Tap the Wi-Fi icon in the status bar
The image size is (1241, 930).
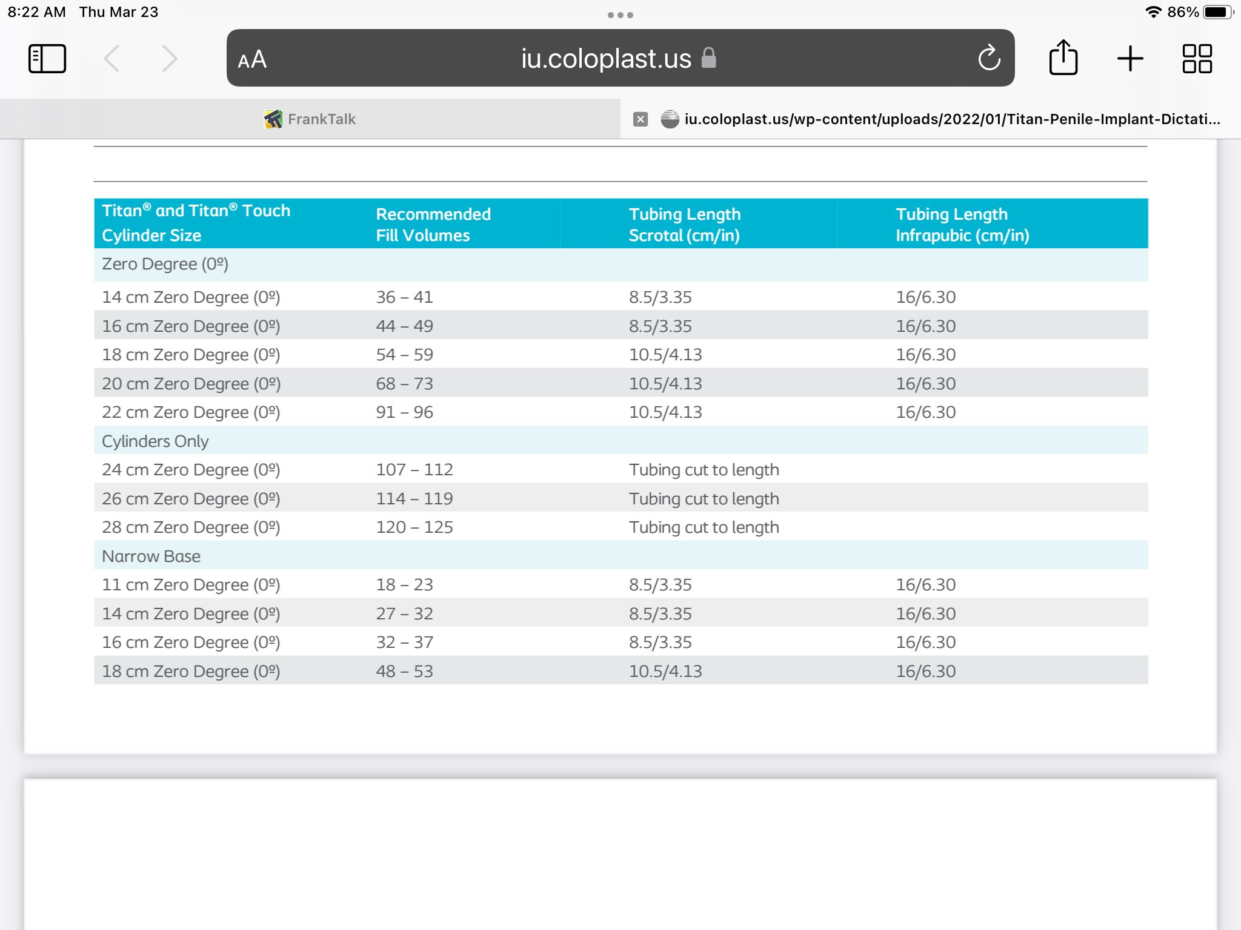coord(1153,12)
